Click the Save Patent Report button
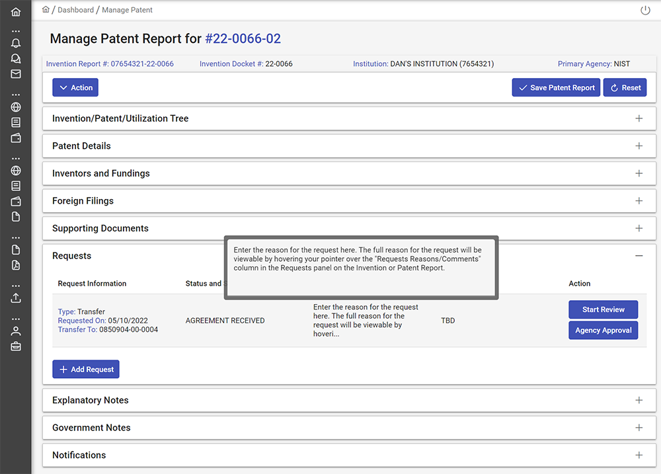 555,88
